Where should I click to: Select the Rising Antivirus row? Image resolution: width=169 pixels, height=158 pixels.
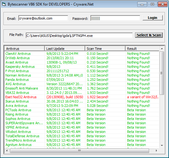coord(82,114)
